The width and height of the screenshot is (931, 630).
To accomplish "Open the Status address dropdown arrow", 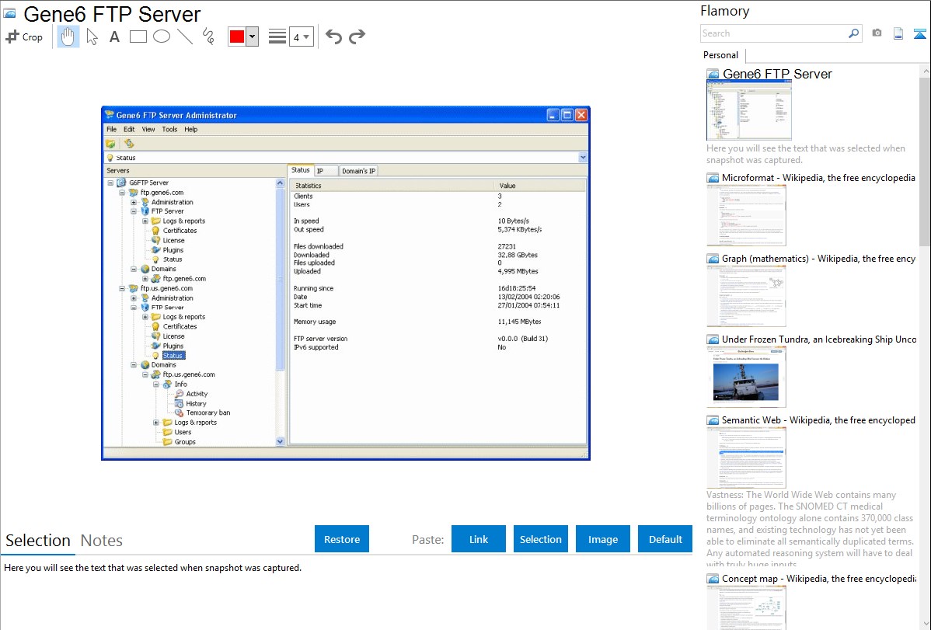I will pyautogui.click(x=583, y=158).
